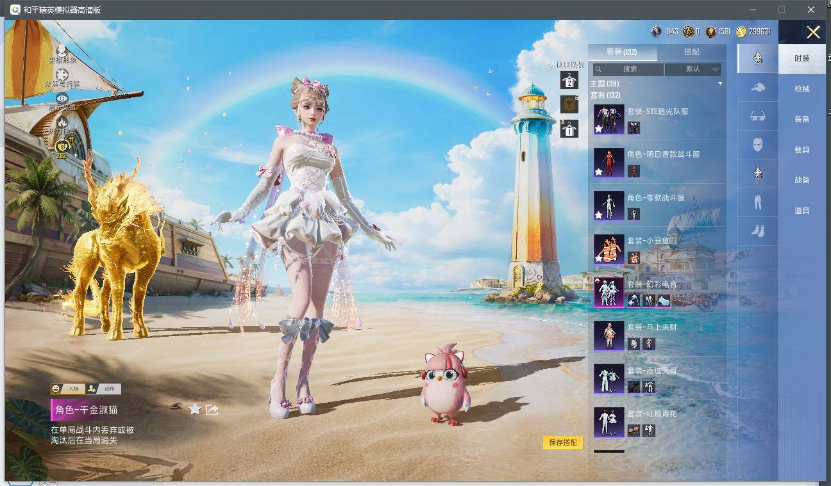Select the full-body outfit category icon

[x=757, y=58]
